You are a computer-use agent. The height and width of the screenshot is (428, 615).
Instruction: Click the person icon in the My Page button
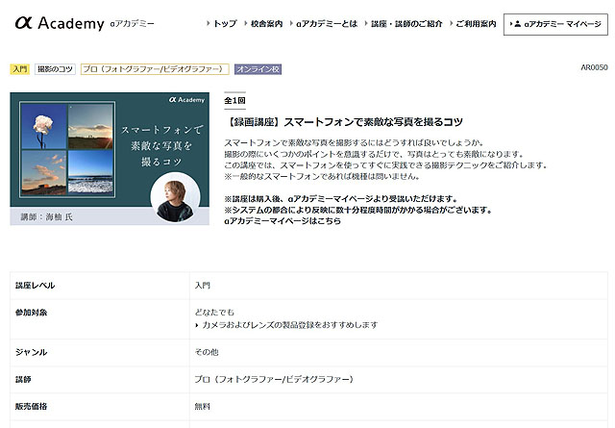click(x=517, y=23)
